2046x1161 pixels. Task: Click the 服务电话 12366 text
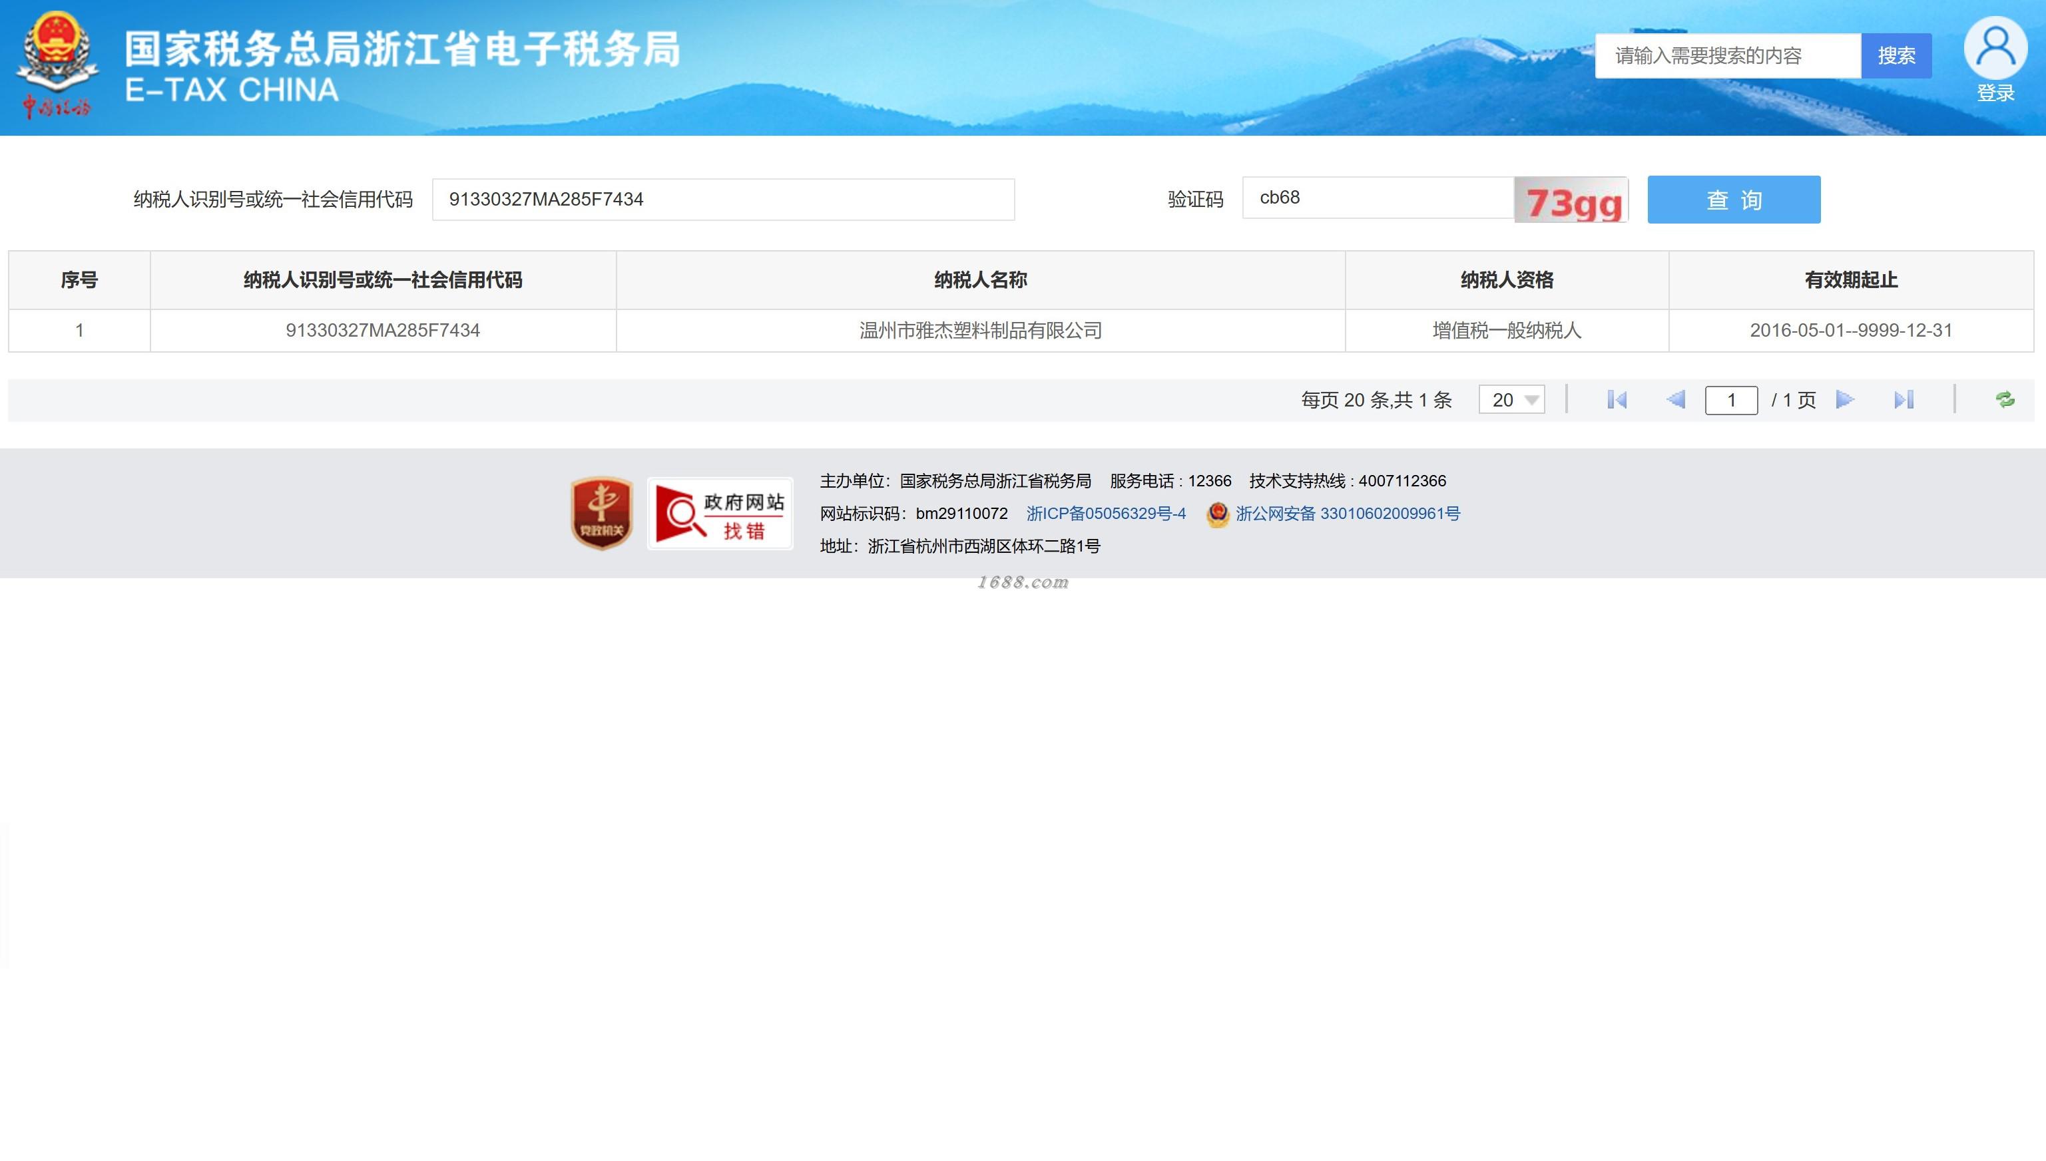coord(1170,481)
